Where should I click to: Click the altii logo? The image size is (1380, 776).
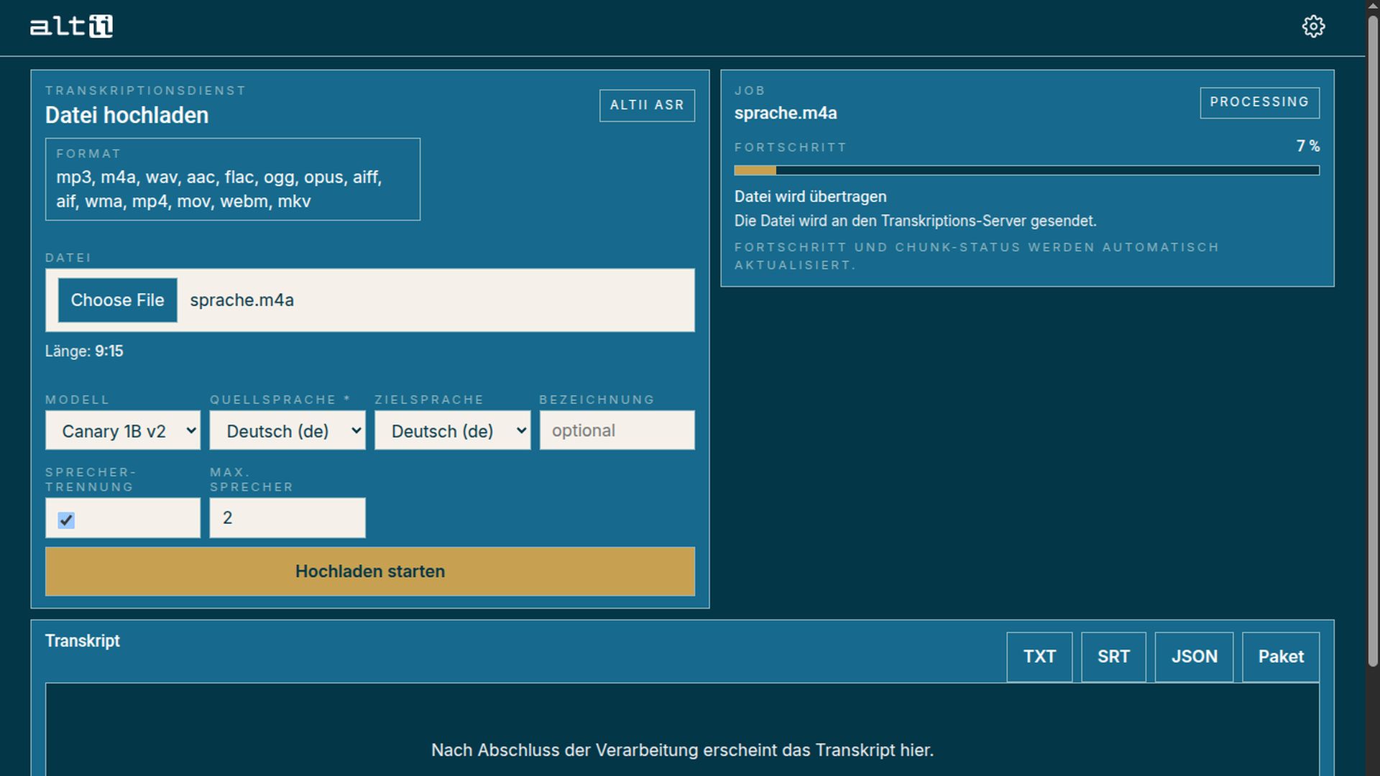pyautogui.click(x=71, y=27)
